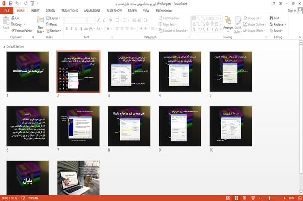Image resolution: width=303 pixels, height=201 pixels.
Task: Switch to the DESIGN tab
Action: (50, 11)
